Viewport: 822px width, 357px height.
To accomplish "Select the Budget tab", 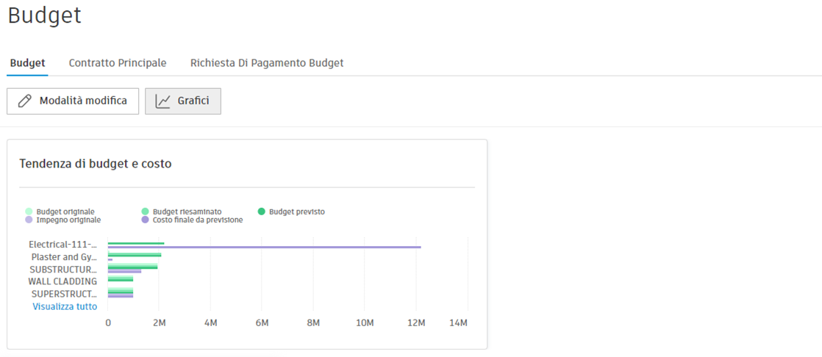I will [27, 63].
